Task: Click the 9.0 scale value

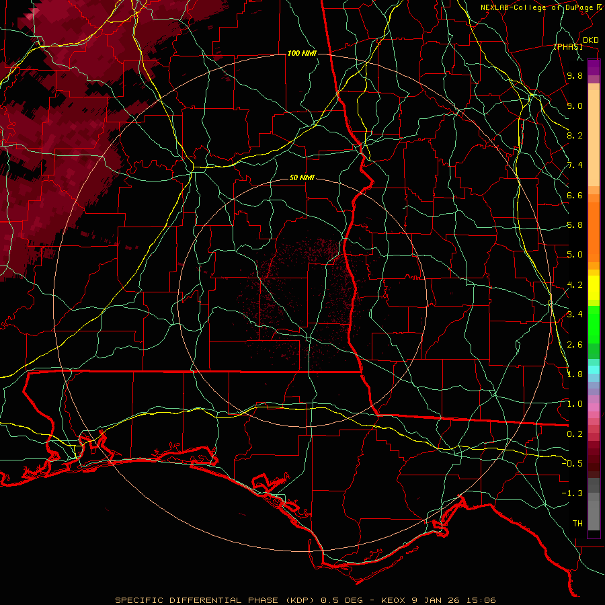Action: pyautogui.click(x=575, y=106)
